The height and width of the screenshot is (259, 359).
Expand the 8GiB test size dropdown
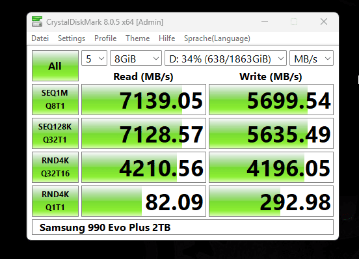point(136,58)
